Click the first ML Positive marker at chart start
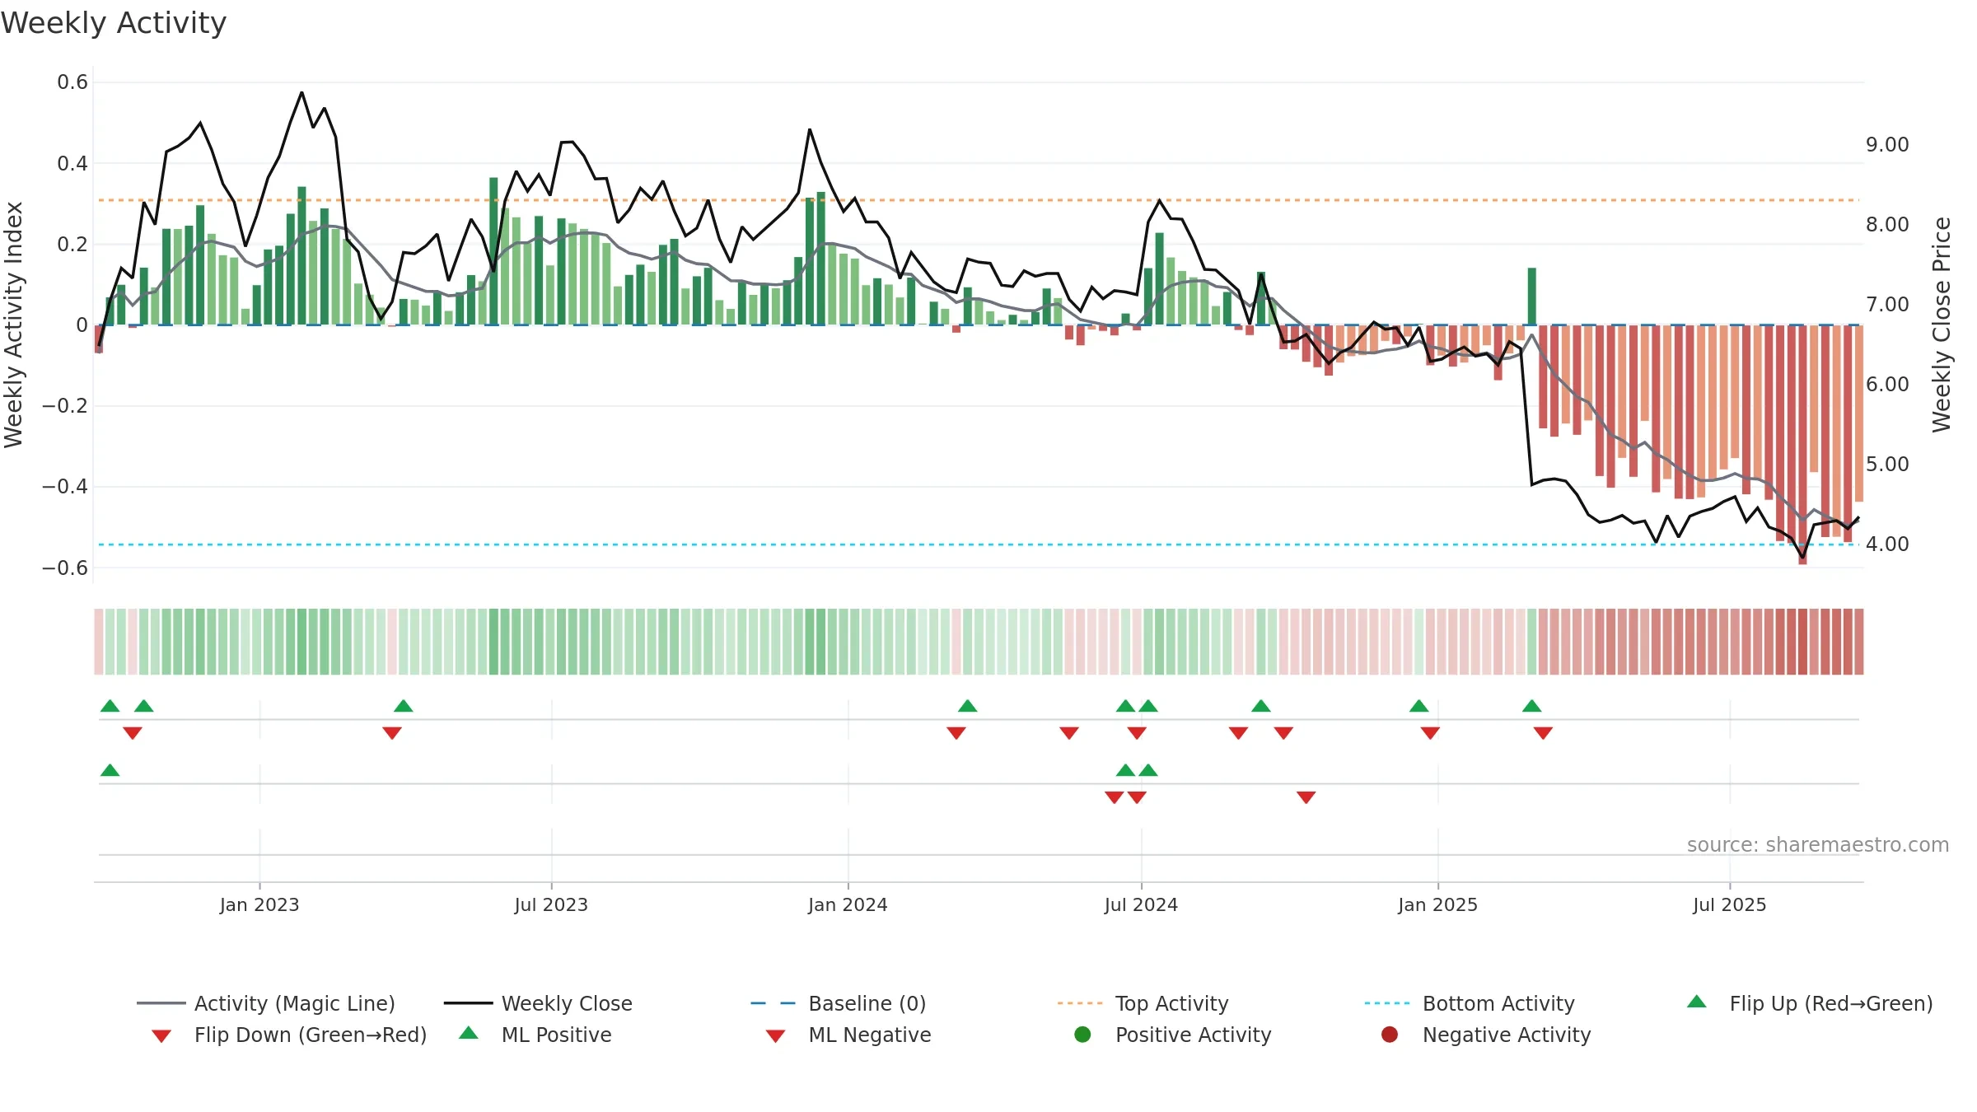The width and height of the screenshot is (1977, 1112). point(110,770)
